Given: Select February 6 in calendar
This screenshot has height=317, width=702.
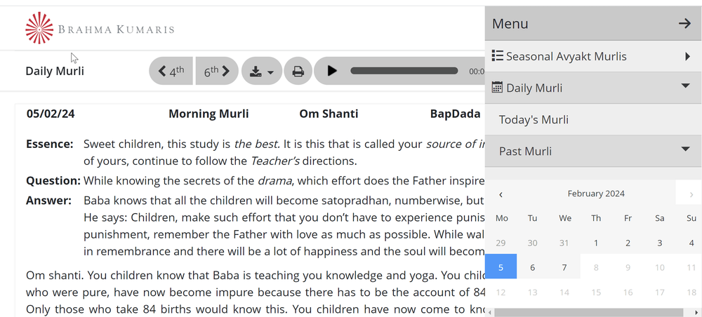Looking at the screenshot, I should 533,267.
